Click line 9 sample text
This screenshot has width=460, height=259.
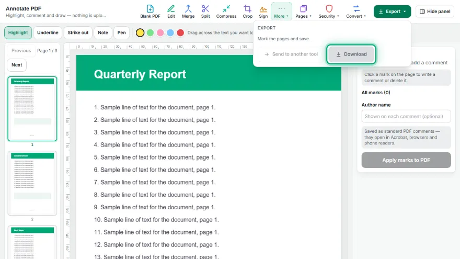click(x=155, y=207)
